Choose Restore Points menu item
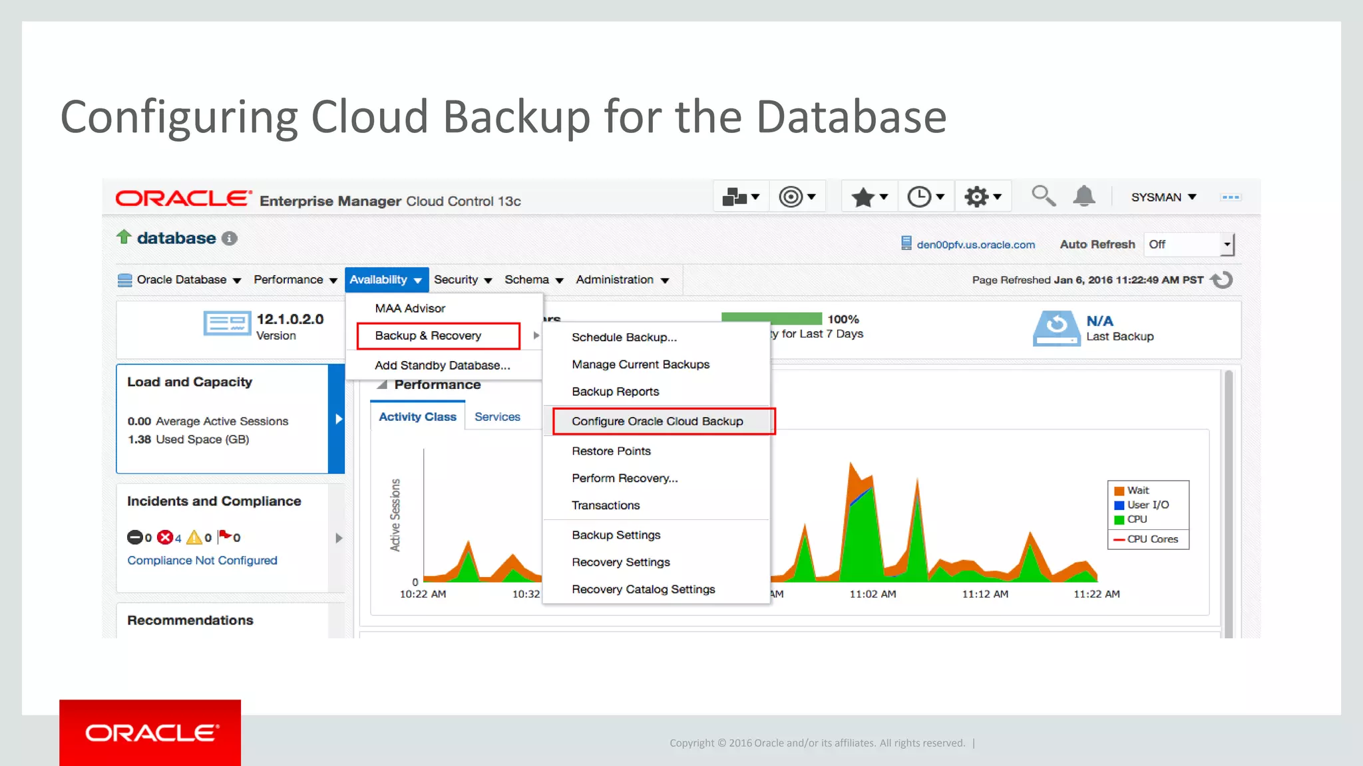This screenshot has width=1363, height=766. pyautogui.click(x=611, y=451)
